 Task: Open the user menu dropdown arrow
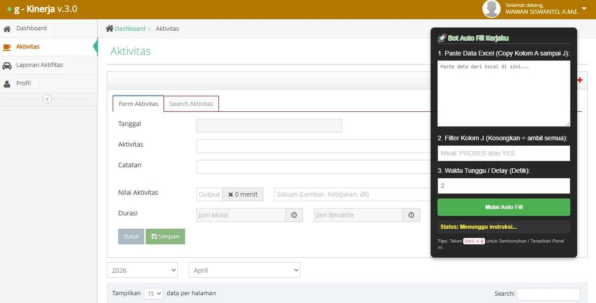tap(584, 9)
